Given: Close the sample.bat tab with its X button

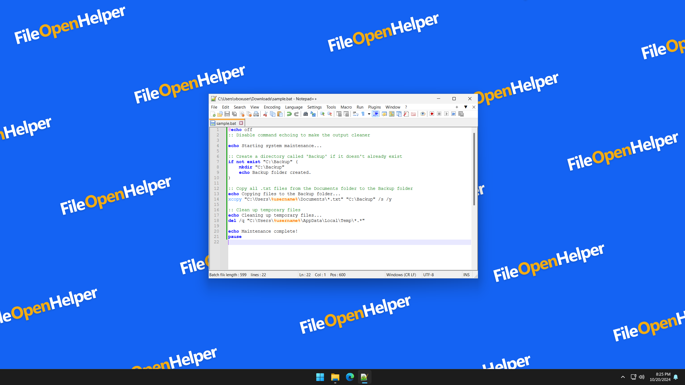Looking at the screenshot, I should point(241,123).
